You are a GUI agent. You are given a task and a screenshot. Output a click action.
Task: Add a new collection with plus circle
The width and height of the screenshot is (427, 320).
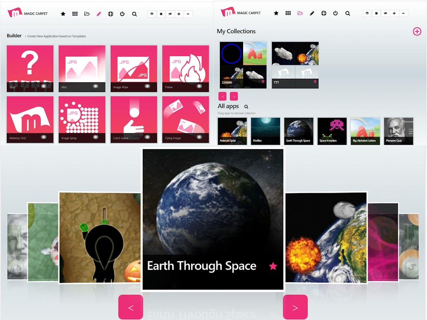click(417, 31)
